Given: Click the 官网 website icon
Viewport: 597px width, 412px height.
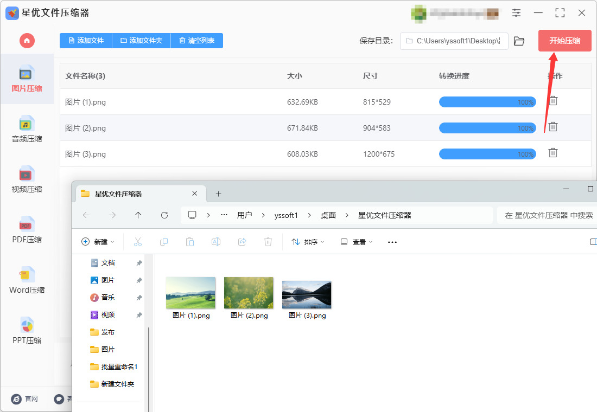Looking at the screenshot, I should click(x=16, y=398).
